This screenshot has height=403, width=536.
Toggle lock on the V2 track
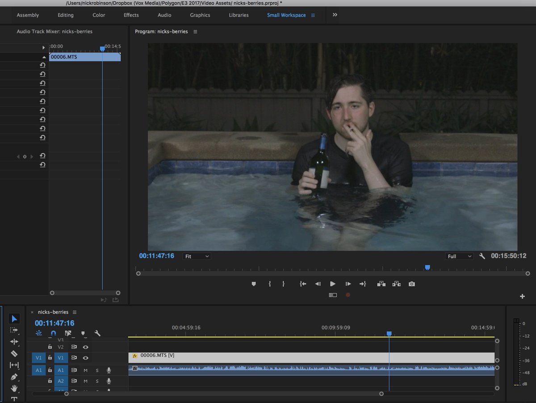tap(50, 347)
